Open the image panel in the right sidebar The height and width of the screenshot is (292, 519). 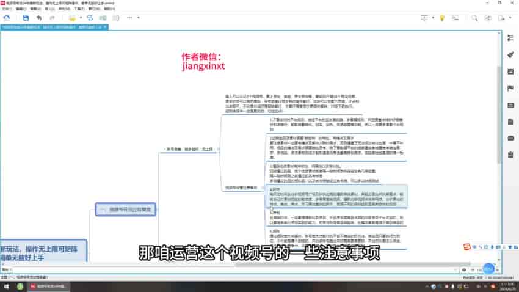pos(510,71)
